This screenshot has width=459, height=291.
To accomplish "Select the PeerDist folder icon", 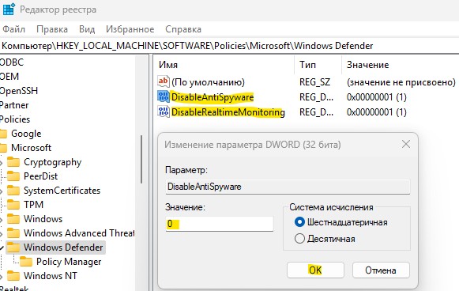I will click(13, 176).
